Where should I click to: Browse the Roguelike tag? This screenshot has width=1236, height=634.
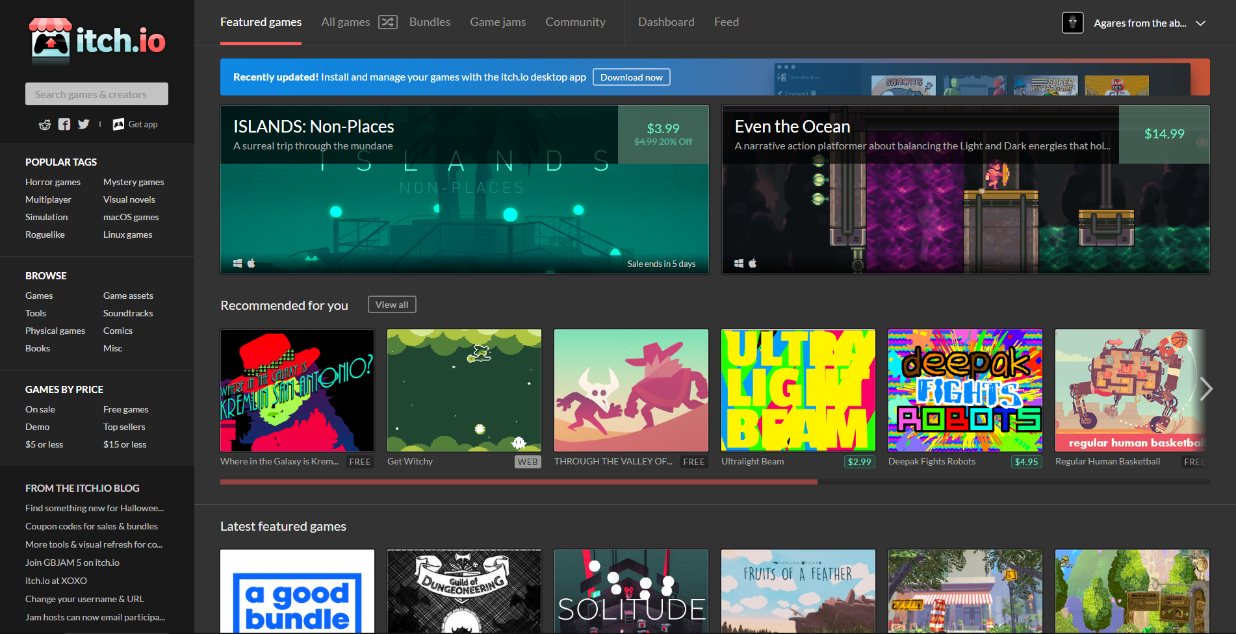[x=45, y=235]
